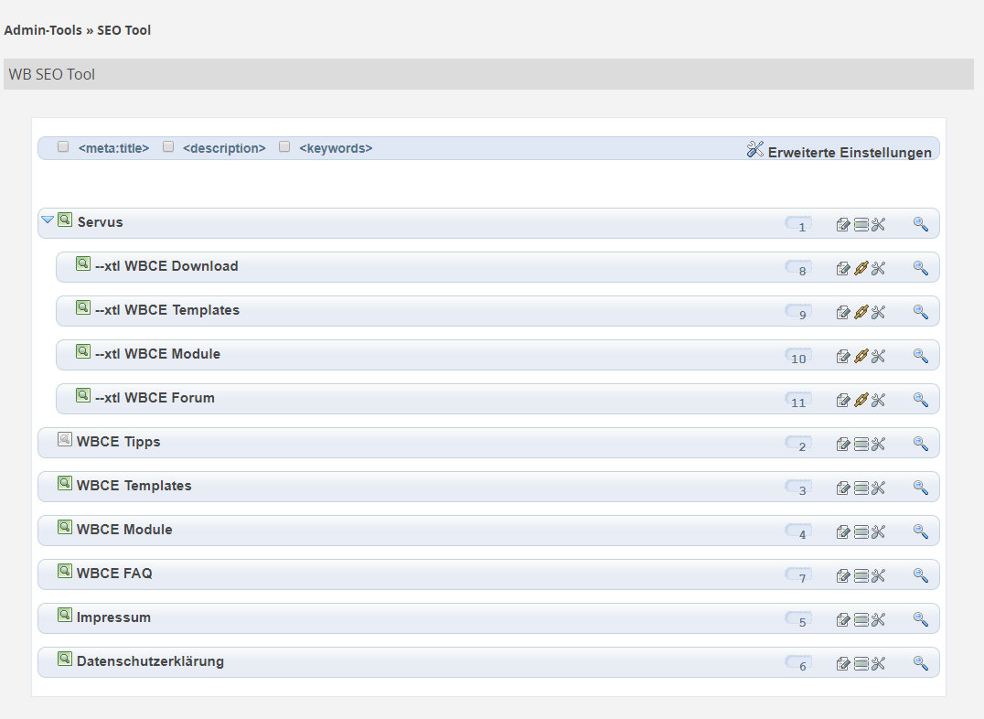Open Erweiterte Einstellungen
The image size is (984, 719).
point(849,153)
